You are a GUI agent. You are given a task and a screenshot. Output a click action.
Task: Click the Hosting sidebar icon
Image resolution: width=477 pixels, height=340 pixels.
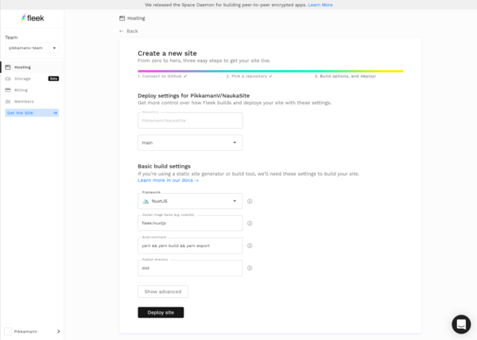(8, 68)
